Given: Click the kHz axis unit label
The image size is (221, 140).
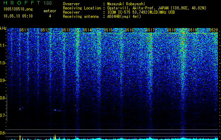Looking at the screenshot, I should click(x=3, y=28).
